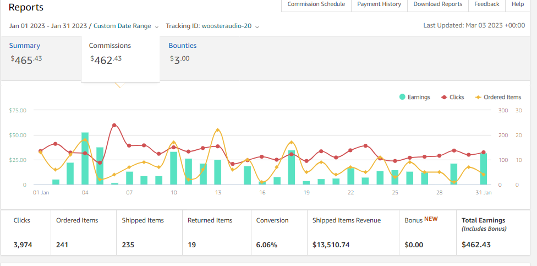Click the Total Earnings value $462.43
This screenshot has width=537, height=266.
(476, 245)
